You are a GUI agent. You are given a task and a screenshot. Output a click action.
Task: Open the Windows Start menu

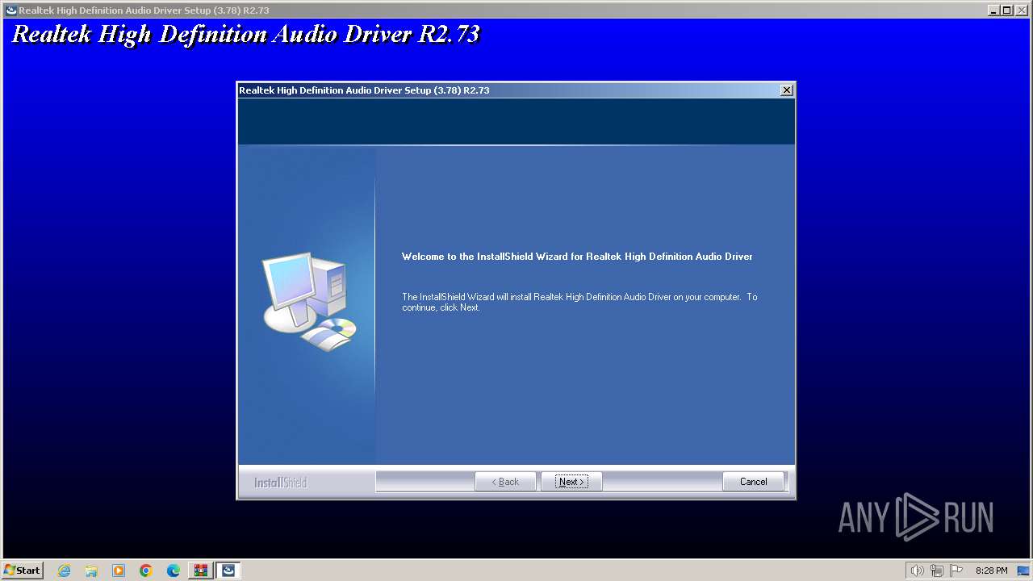click(x=22, y=571)
